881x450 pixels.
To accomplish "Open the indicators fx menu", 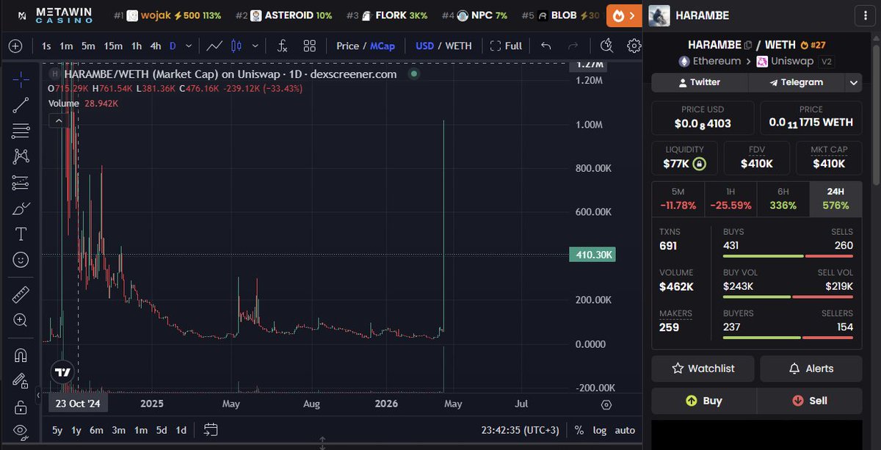I will click(x=282, y=46).
